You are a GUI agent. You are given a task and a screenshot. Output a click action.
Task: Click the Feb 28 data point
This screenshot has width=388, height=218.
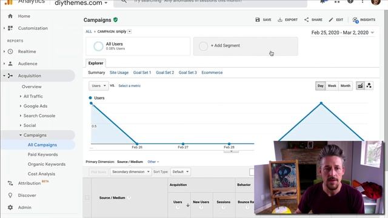click(x=229, y=144)
